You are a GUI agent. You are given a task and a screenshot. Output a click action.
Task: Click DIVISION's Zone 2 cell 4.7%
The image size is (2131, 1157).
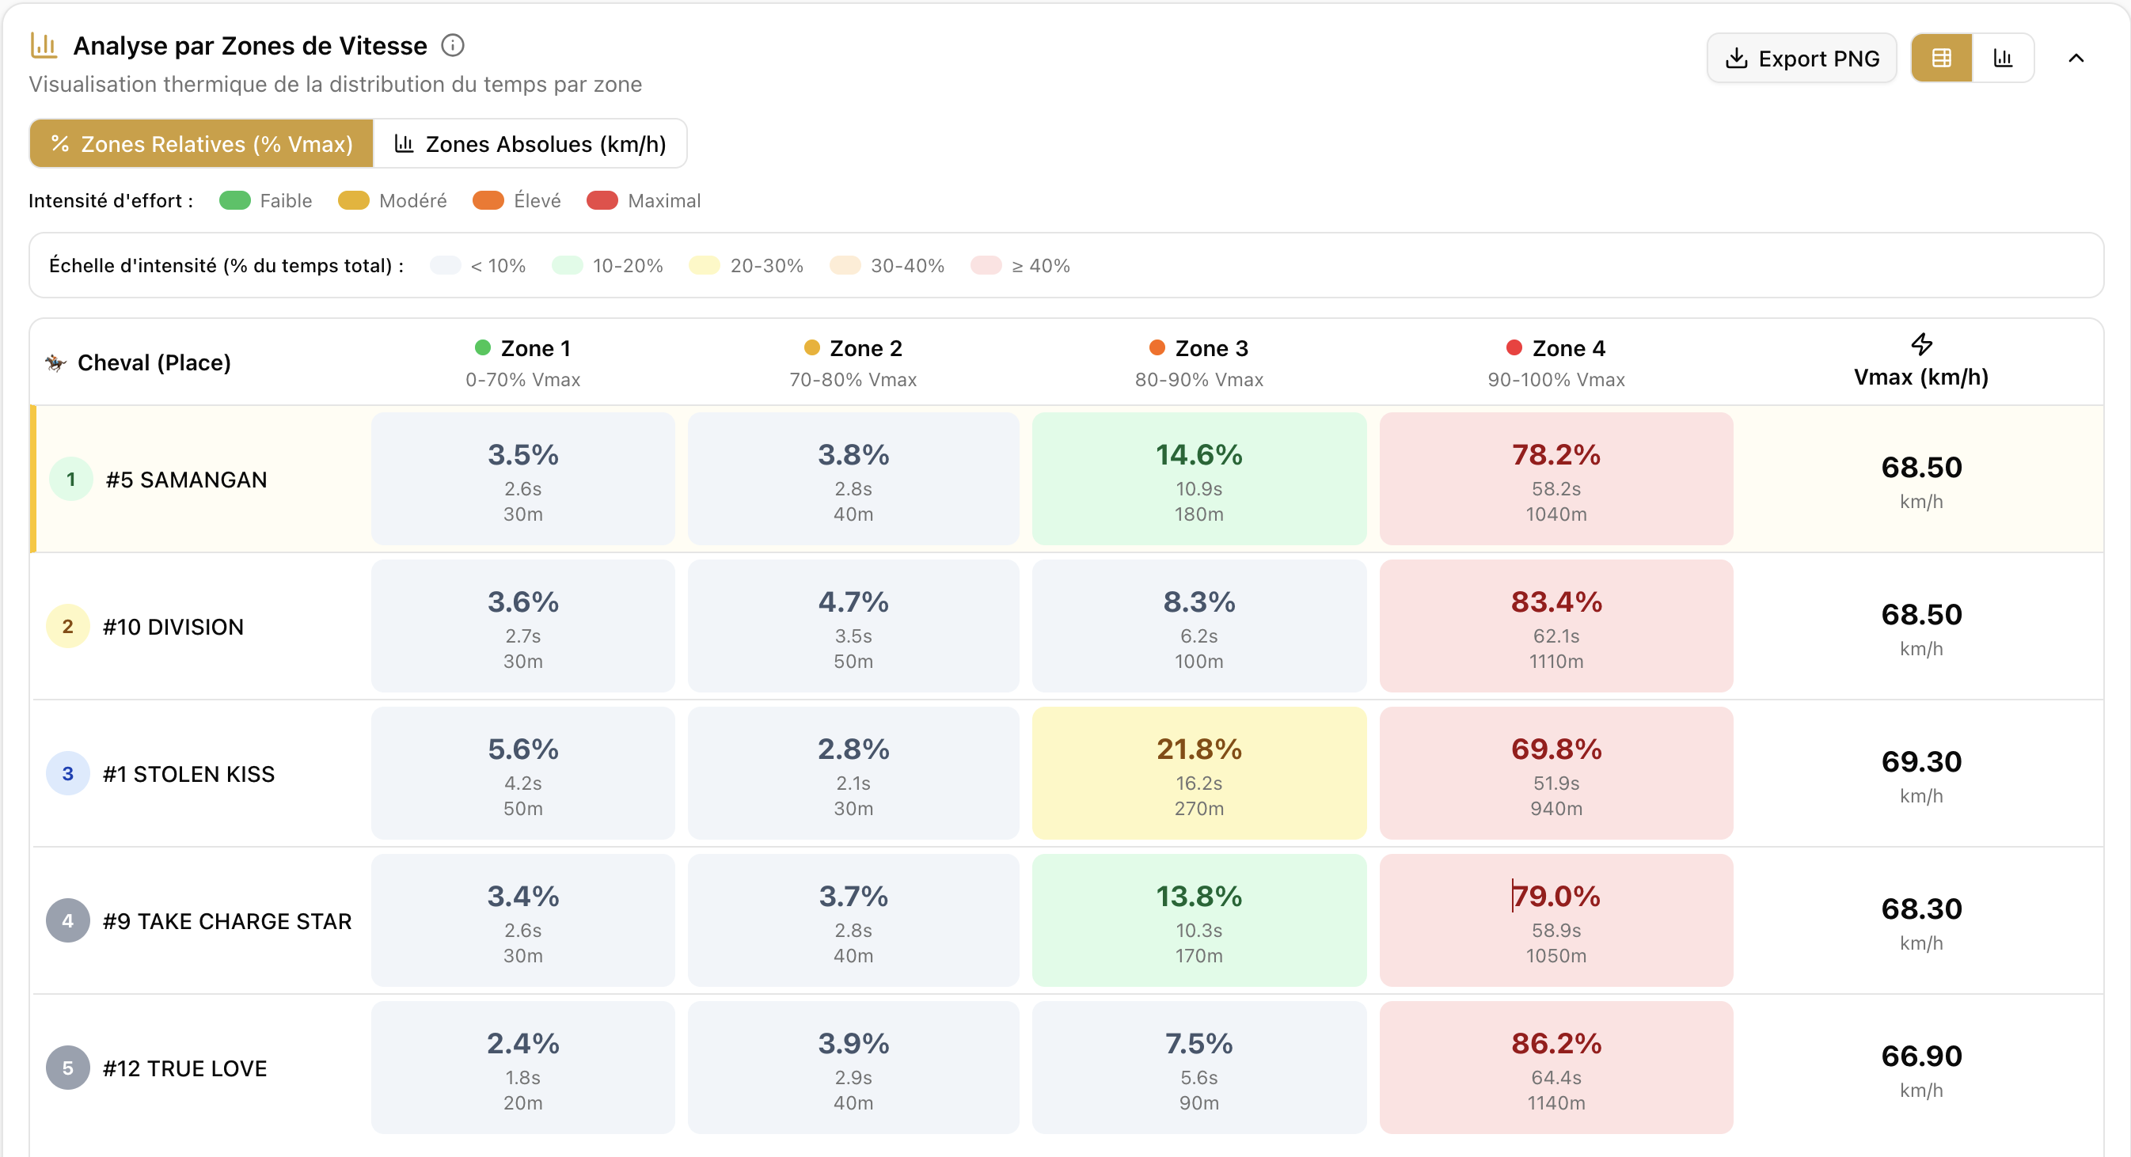coord(853,626)
